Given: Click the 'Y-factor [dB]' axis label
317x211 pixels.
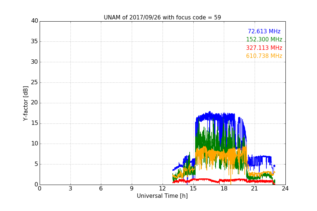Looking at the screenshot, I should click(25, 103).
